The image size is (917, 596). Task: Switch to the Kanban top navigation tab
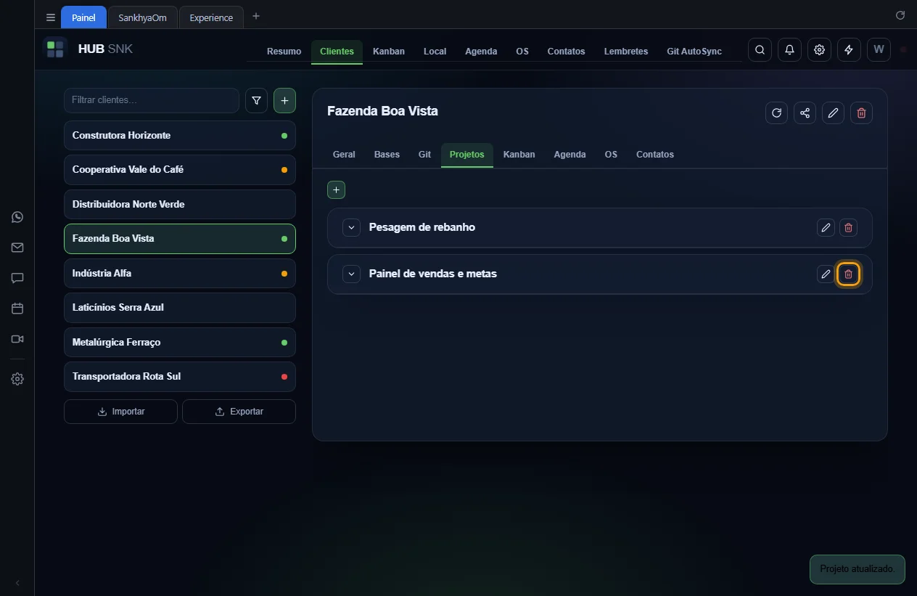(x=389, y=52)
